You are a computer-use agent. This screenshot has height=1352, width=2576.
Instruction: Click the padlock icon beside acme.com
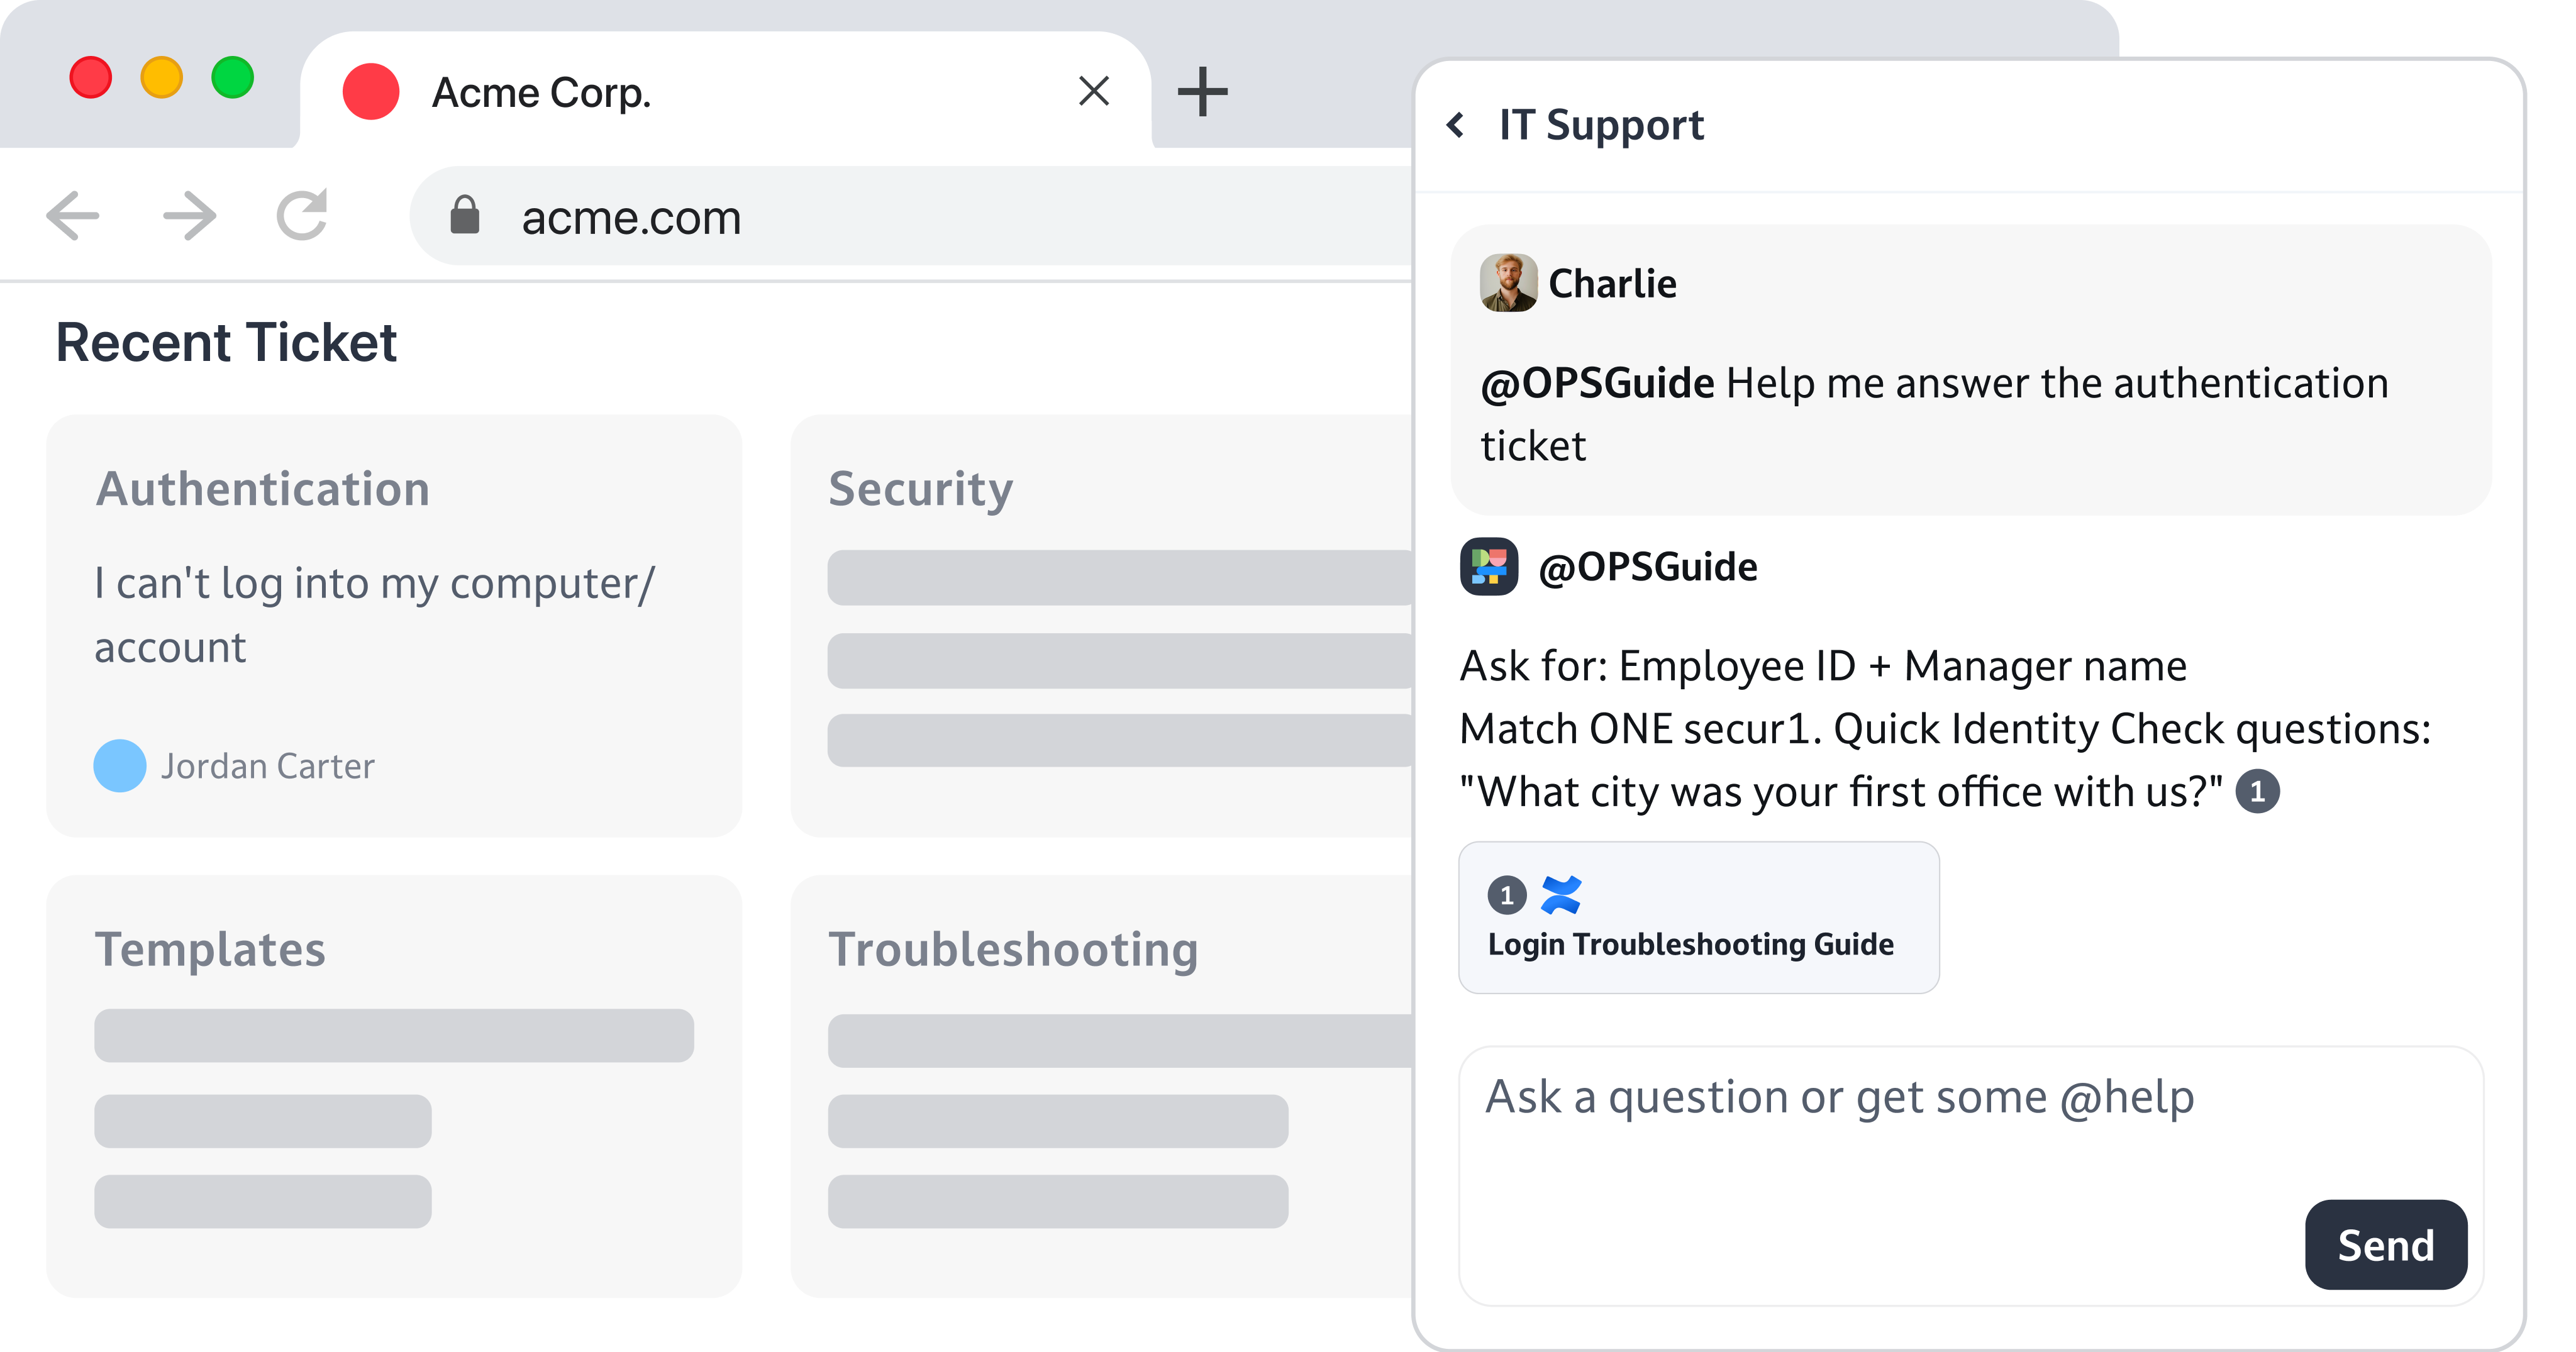point(466,217)
